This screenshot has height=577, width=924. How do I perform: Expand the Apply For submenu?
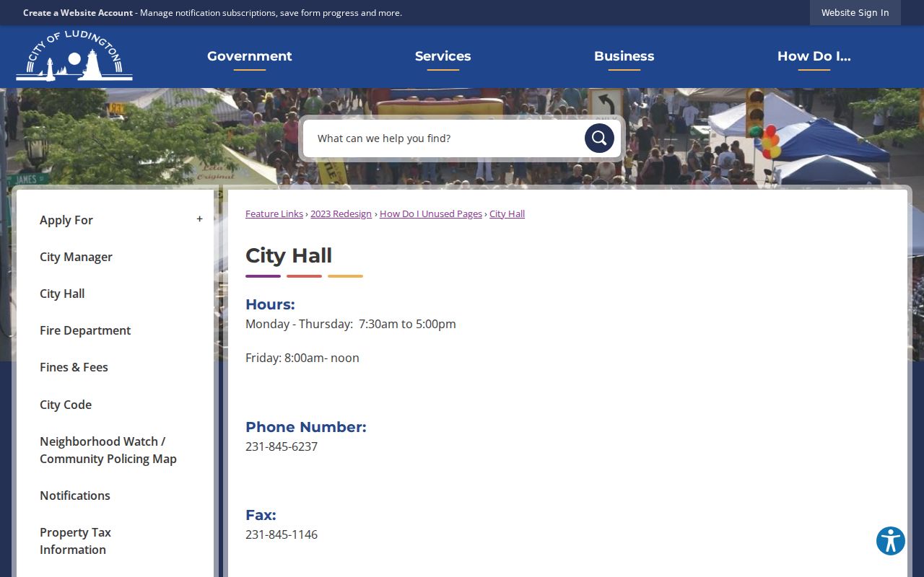[x=200, y=219]
